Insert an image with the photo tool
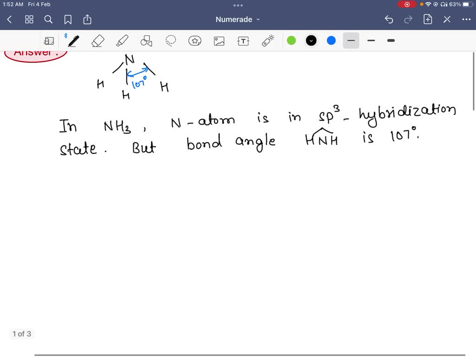Screen dimensions: 476x357 coord(219,40)
